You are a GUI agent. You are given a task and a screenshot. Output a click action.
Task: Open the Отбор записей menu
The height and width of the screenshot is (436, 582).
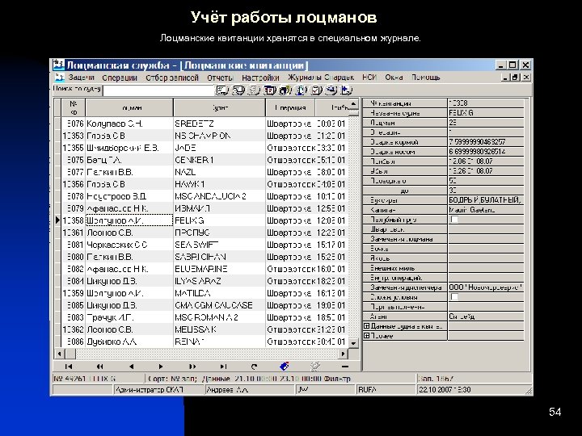point(172,78)
